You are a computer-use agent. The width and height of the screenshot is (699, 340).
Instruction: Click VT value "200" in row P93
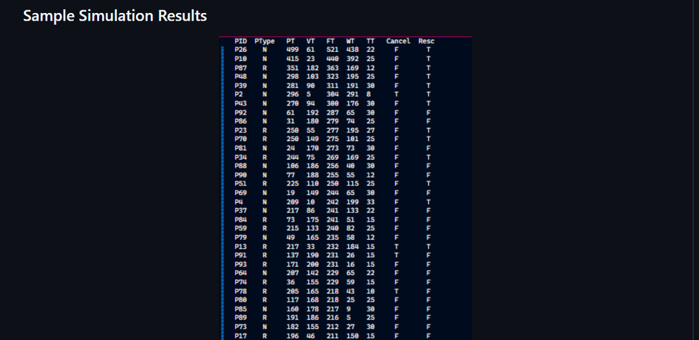point(313,264)
